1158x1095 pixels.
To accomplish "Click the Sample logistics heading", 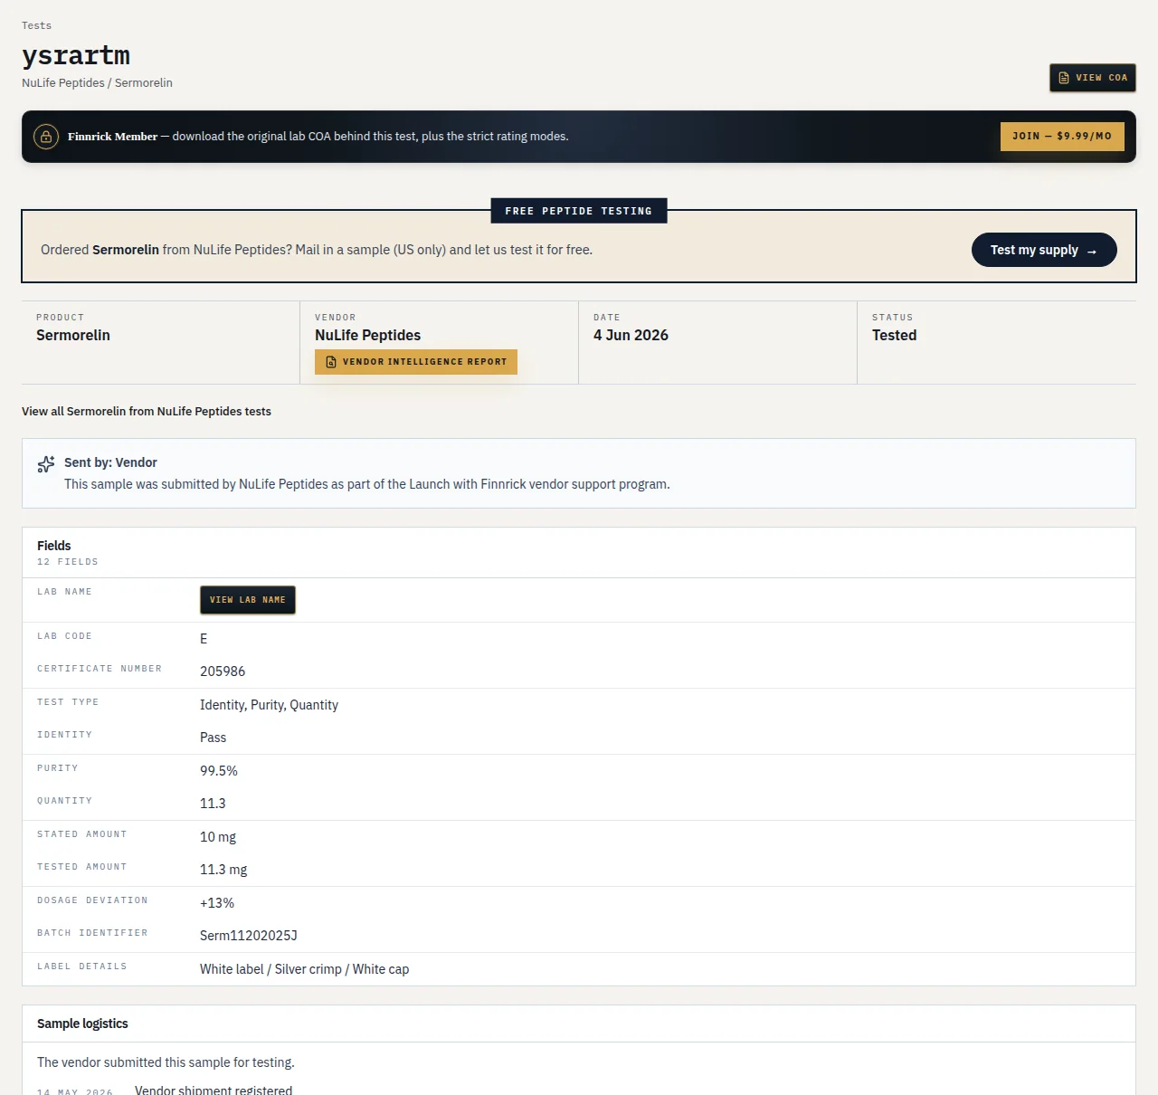I will [82, 1024].
